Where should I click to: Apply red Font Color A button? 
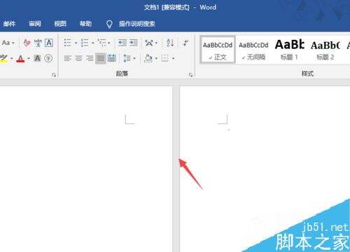[x=20, y=58]
